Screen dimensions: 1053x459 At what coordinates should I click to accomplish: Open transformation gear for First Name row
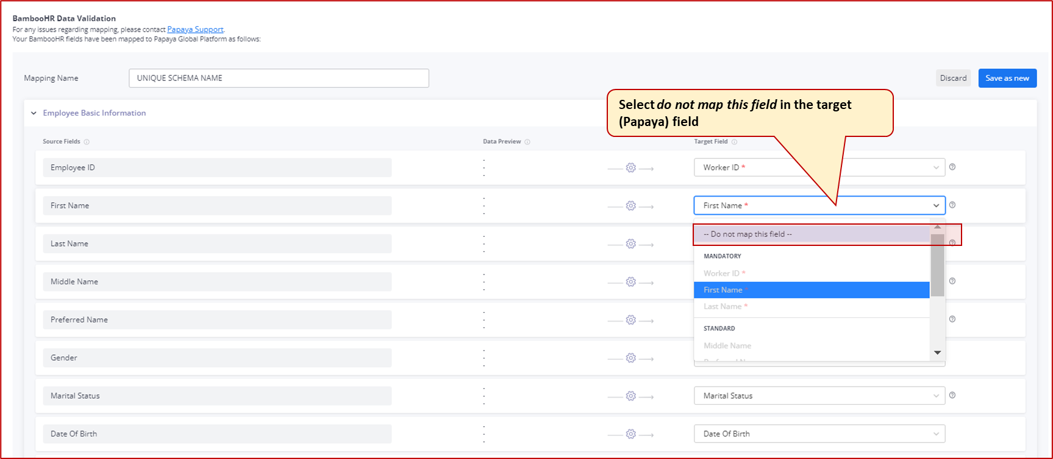click(630, 206)
